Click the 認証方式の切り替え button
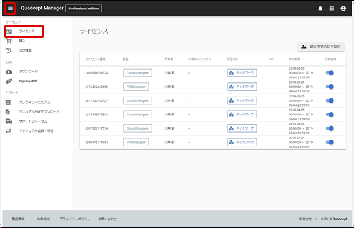This screenshot has height=228, width=354. (321, 47)
